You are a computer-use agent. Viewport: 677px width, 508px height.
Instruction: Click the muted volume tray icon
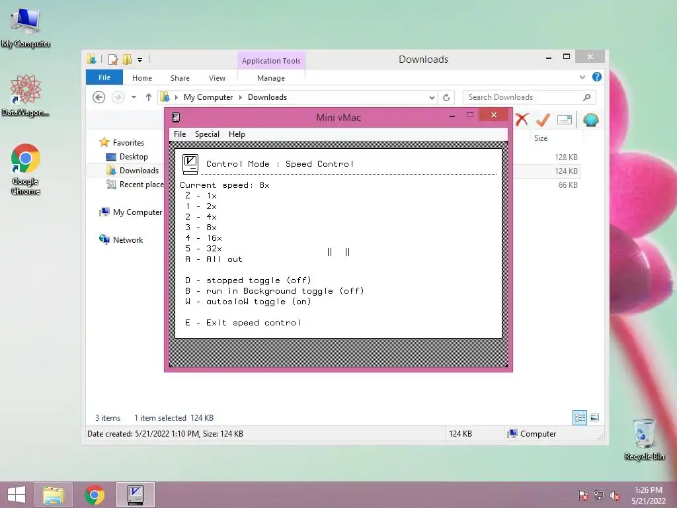tap(614, 495)
